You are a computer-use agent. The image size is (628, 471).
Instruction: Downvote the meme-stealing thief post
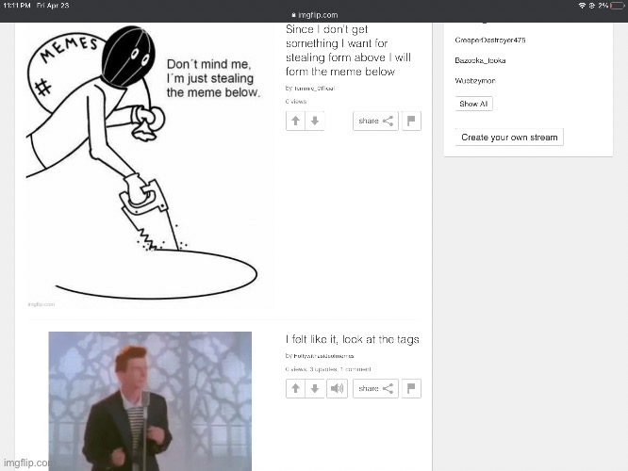315,121
